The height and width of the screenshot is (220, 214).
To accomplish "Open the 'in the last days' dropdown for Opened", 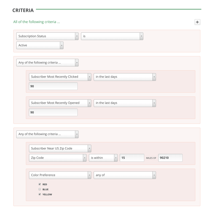I will coord(125,103).
